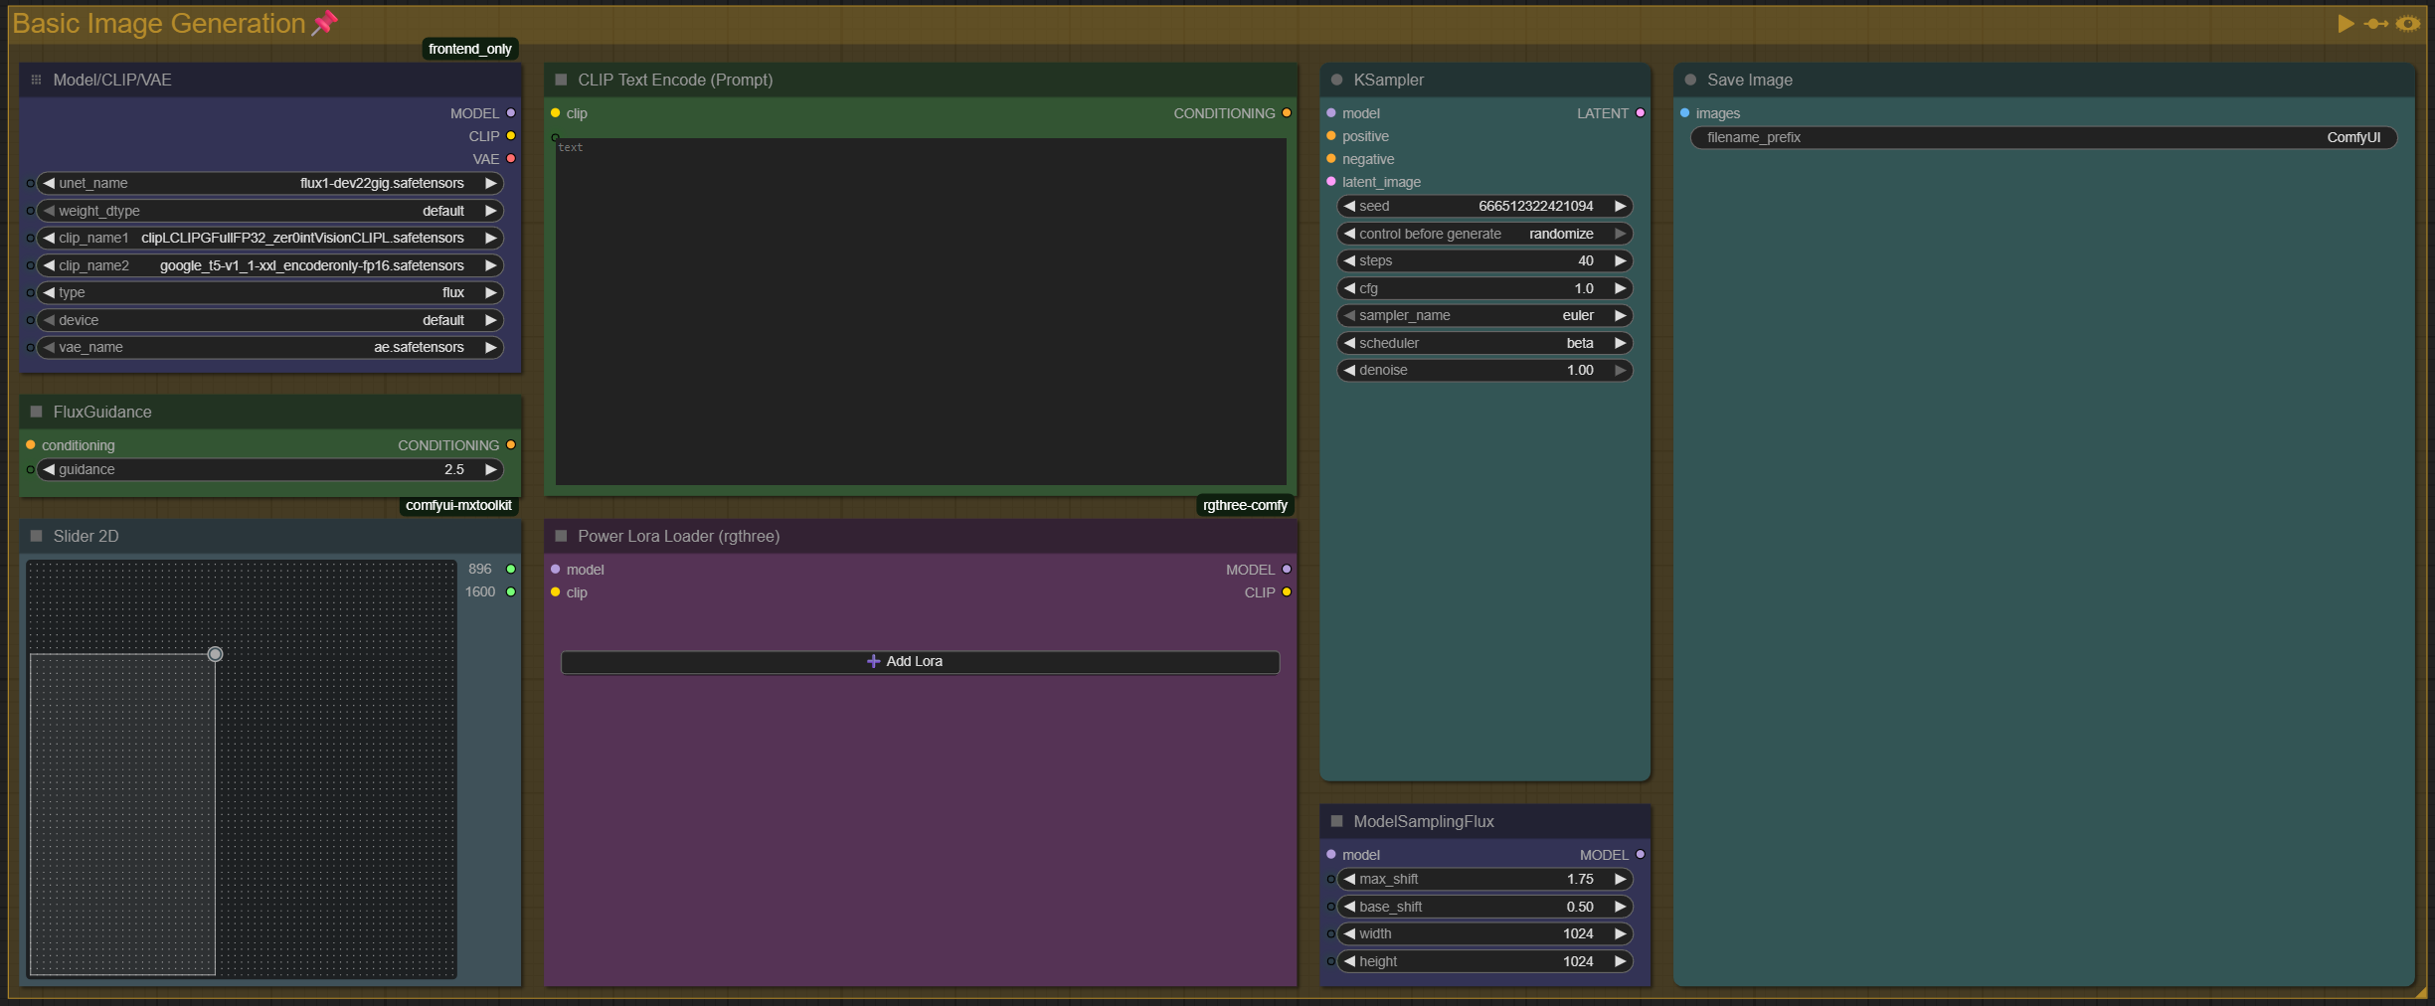Click the grid handle icon on Model/CLIP/VAE header
The width and height of the screenshot is (2435, 1006).
pos(37,80)
